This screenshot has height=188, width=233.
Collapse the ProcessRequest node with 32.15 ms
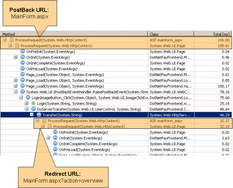coord(43,126)
